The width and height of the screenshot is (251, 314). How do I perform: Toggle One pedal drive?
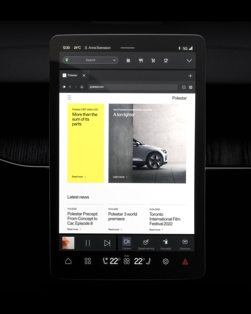coord(165,244)
